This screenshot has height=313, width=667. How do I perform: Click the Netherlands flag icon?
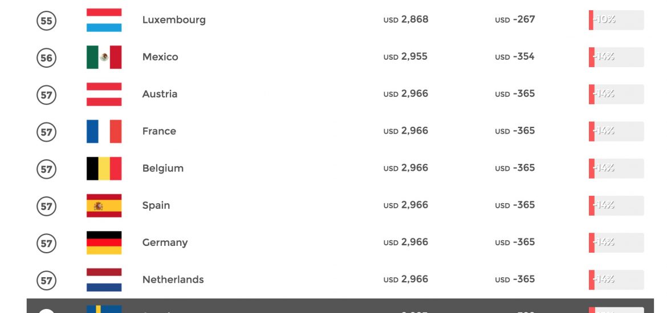104,279
